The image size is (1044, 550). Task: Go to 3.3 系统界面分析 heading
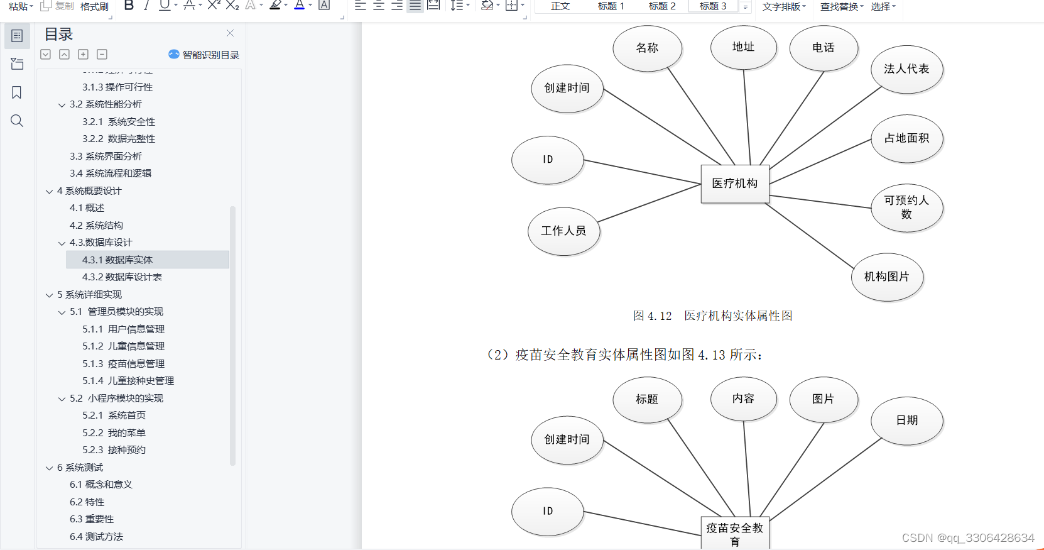tap(106, 156)
